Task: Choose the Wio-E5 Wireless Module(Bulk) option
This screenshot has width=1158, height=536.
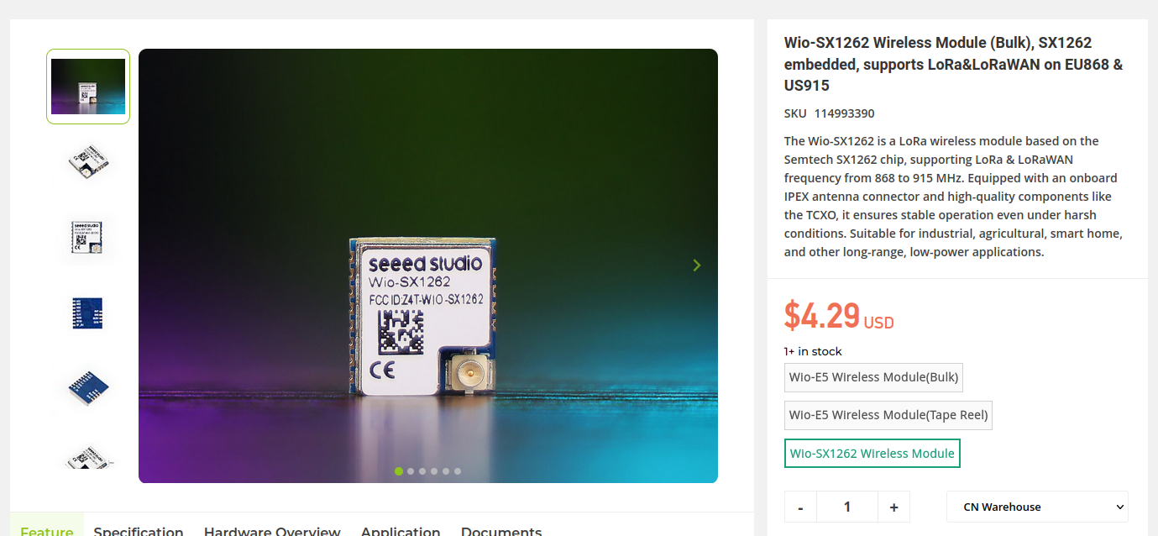Action: [x=873, y=377]
